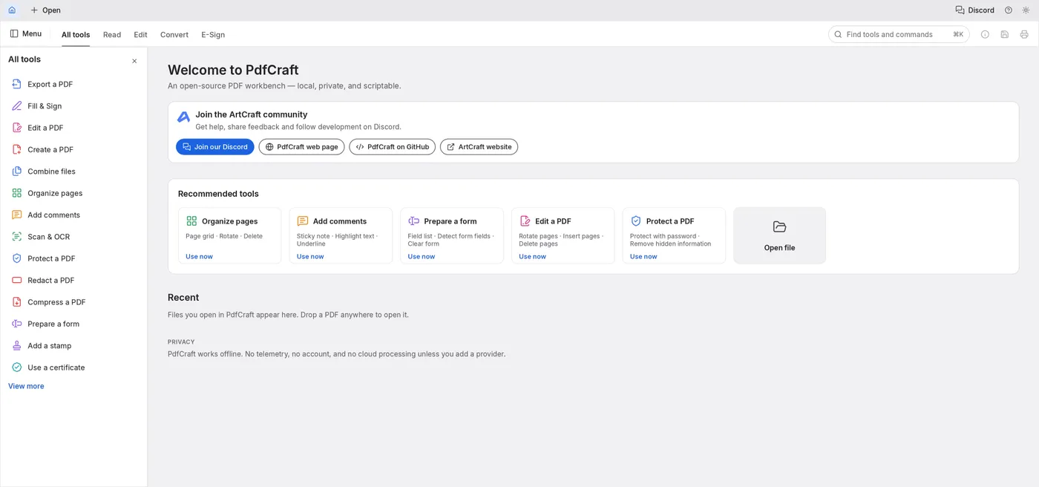1039x487 pixels.
Task: Switch to the E-Sign tab
Action: 213,35
